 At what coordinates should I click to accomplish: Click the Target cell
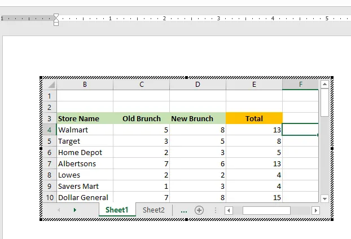pyautogui.click(x=85, y=141)
